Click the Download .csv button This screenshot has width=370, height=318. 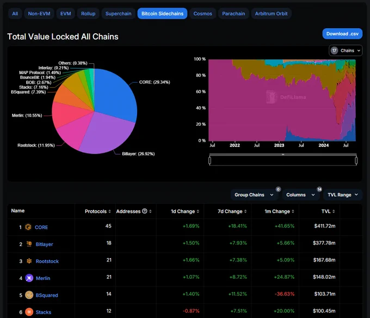342,34
